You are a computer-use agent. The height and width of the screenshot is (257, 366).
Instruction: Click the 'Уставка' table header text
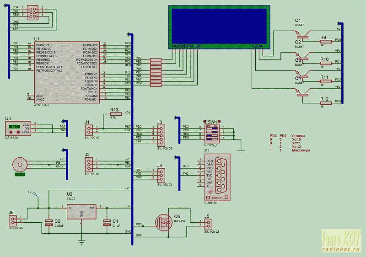point(298,136)
